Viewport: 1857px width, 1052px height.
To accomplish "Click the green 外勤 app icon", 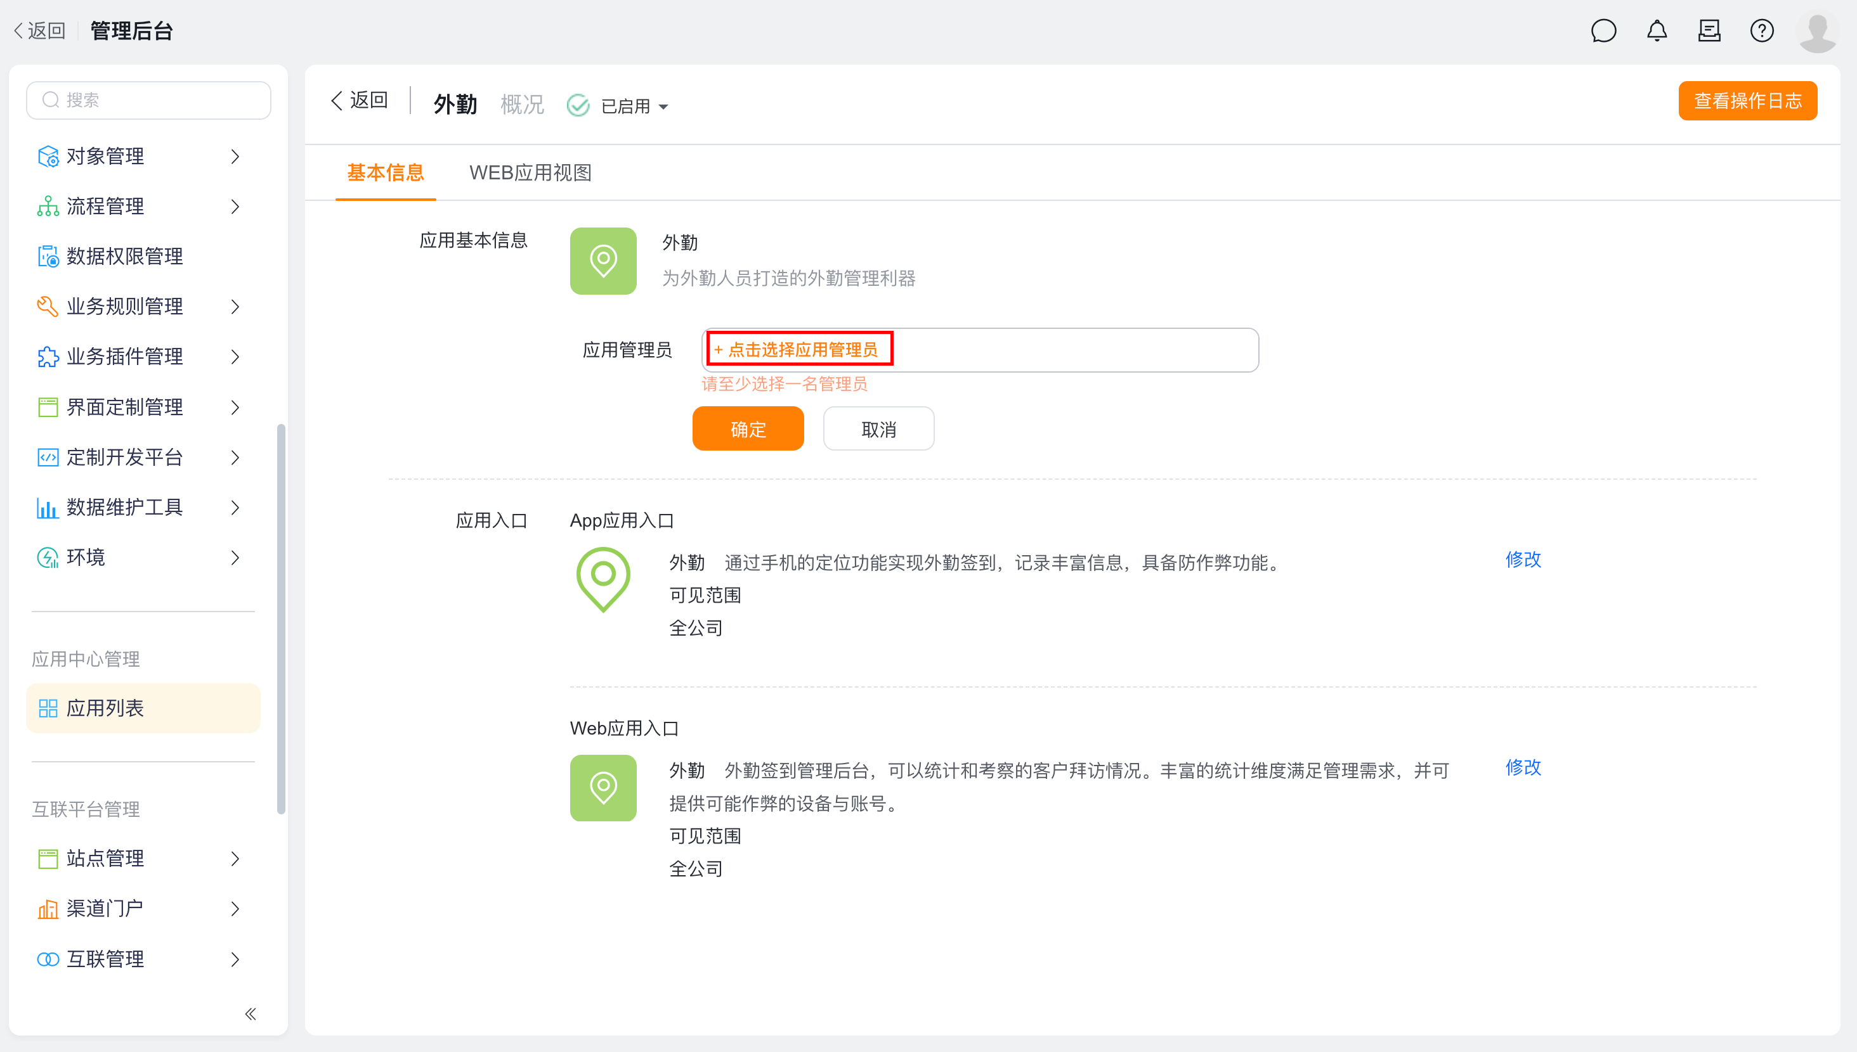I will (603, 261).
